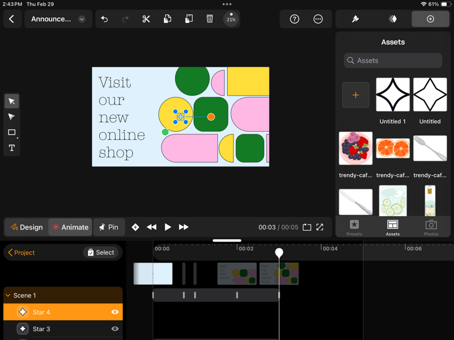
Task: Select the third scene clip at playhead
Action: tap(279, 273)
